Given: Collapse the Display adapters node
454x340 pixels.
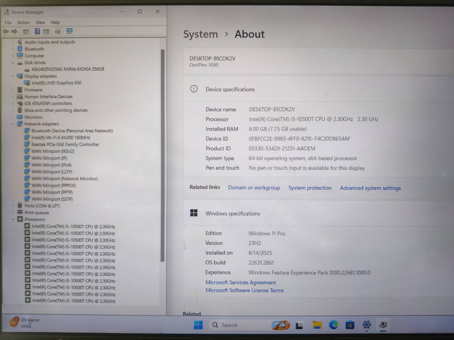Looking at the screenshot, I should click(13, 76).
